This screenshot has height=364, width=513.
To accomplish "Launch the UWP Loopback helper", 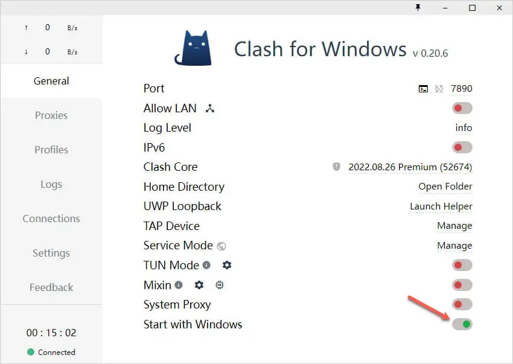I will 441,206.
